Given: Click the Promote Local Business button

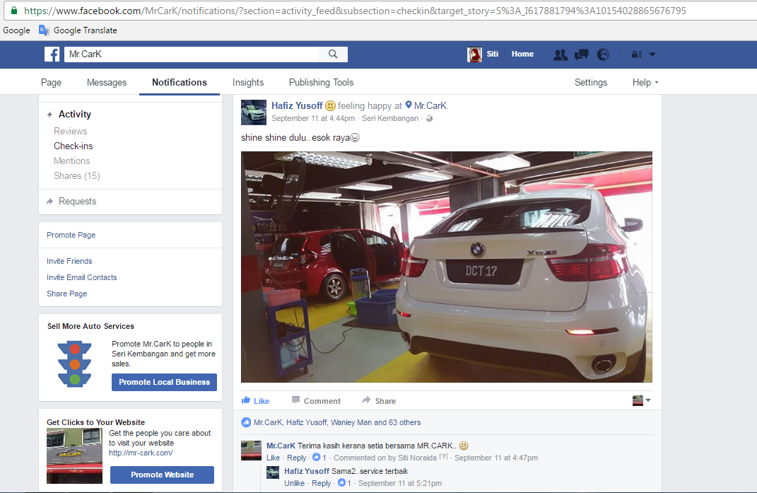Looking at the screenshot, I should tap(164, 383).
